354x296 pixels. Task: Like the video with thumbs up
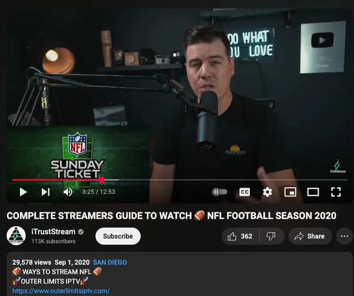[x=240, y=236]
